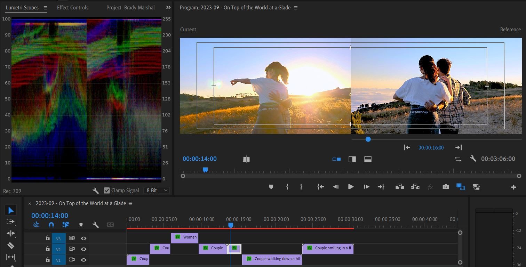The height and width of the screenshot is (267, 526).
Task: Toggle timeline Snap magnet
Action: click(51, 225)
